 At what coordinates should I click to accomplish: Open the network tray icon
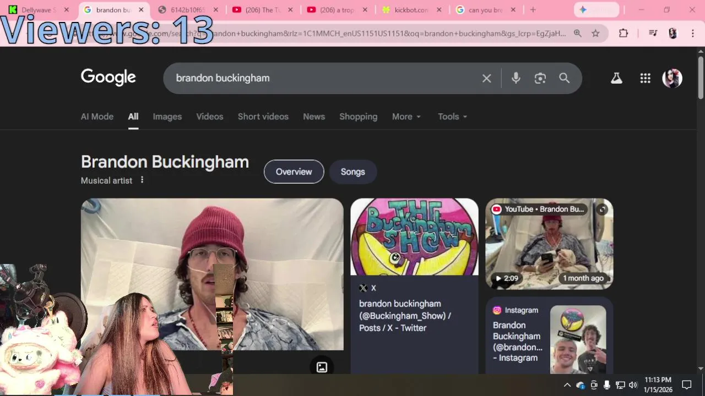(x=620, y=385)
